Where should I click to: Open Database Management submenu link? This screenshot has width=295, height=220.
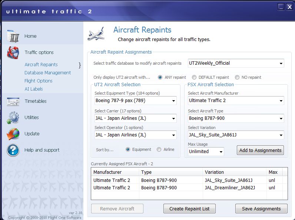tap(47, 72)
